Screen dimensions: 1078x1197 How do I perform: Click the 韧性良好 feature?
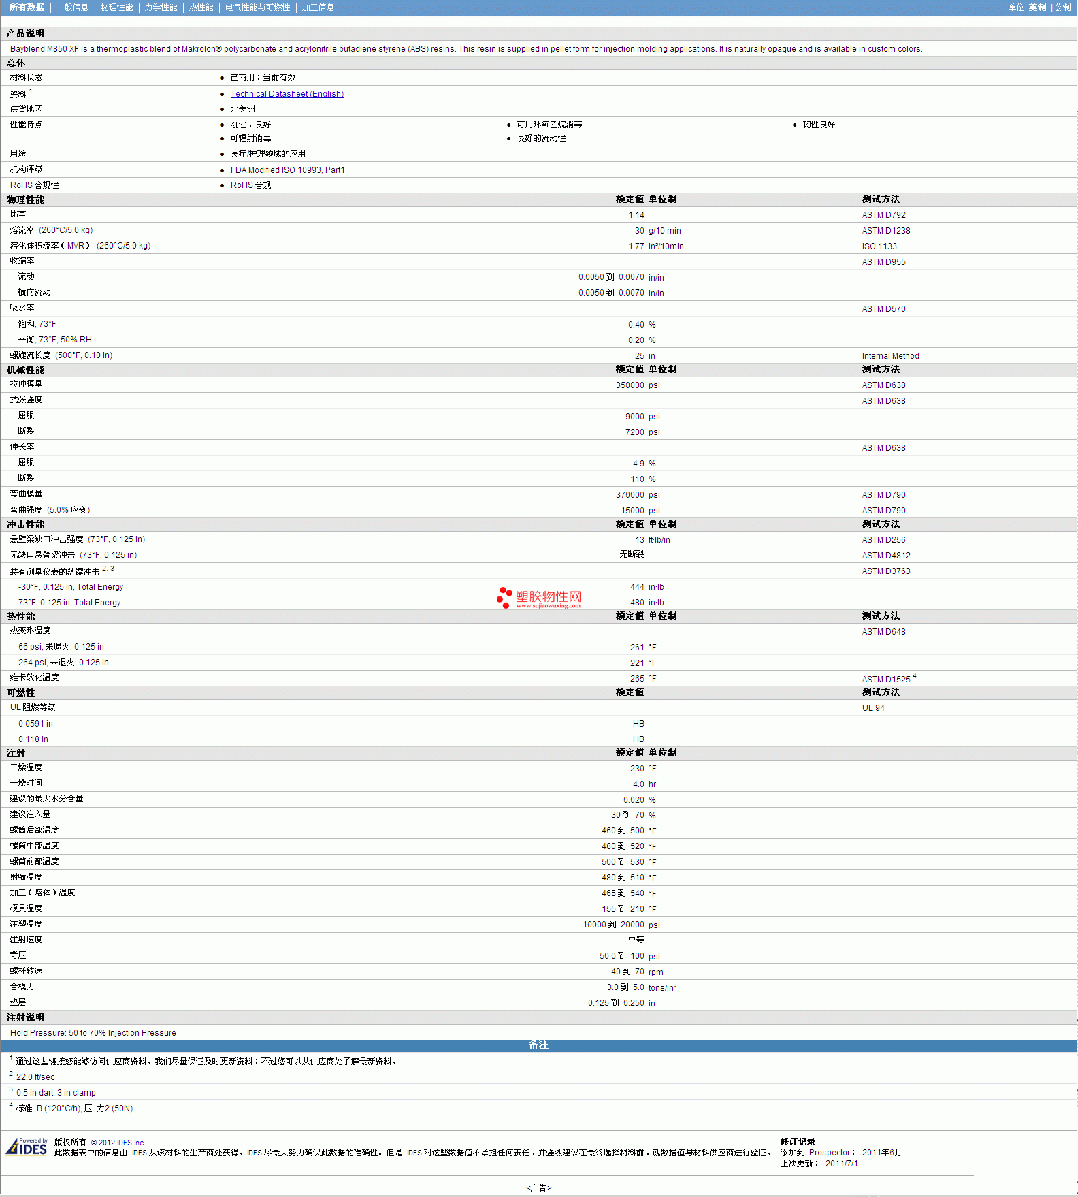click(x=818, y=125)
